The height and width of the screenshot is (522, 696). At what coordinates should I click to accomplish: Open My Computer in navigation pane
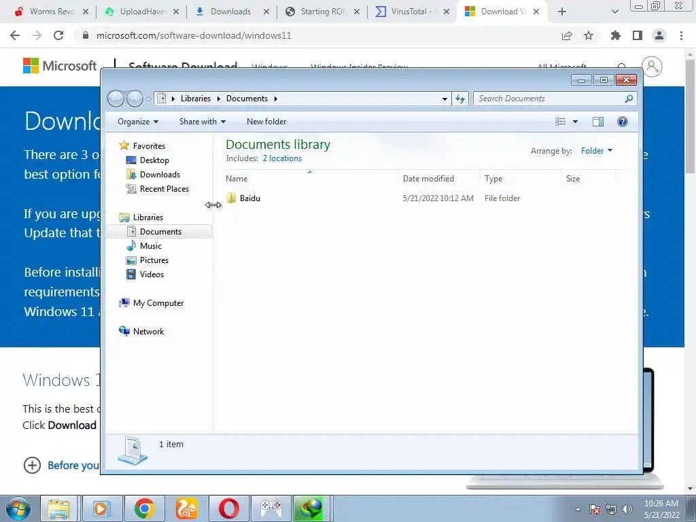coord(158,302)
